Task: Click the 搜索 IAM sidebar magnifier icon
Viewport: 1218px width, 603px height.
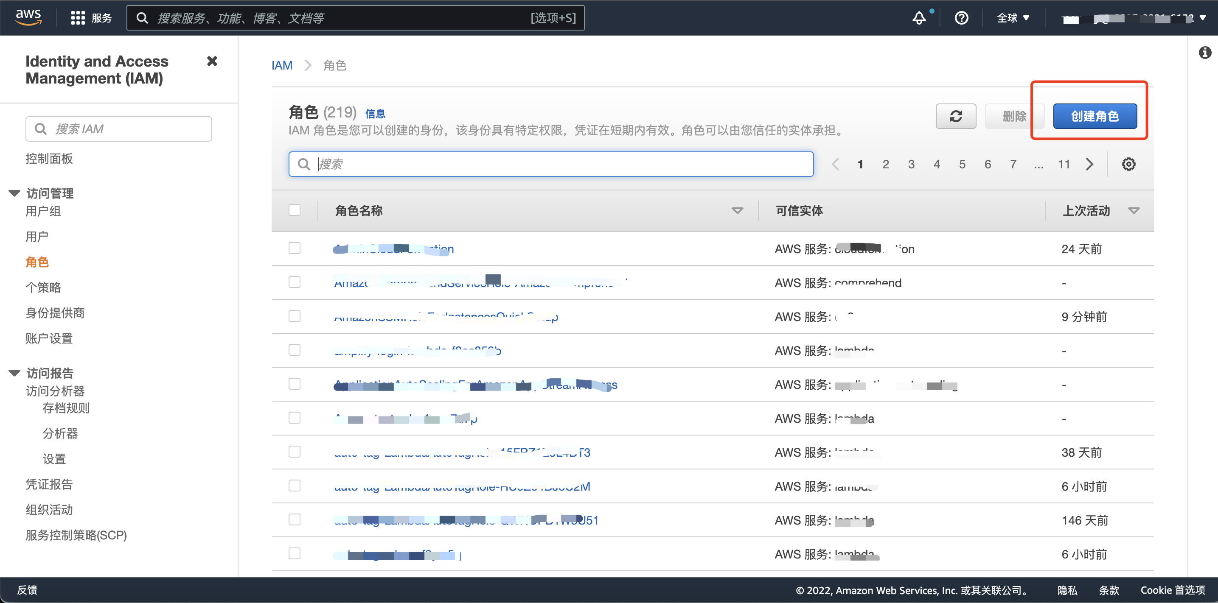Action: coord(41,129)
